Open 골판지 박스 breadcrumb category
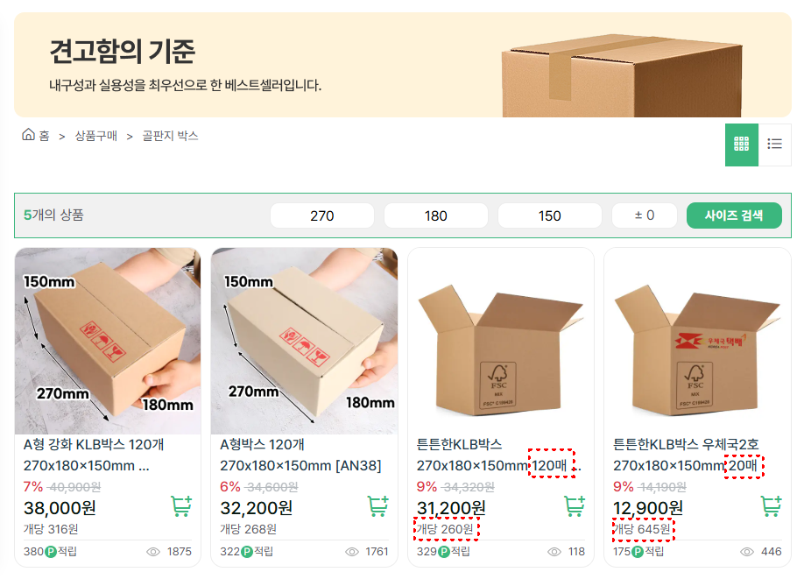Image resolution: width=804 pixels, height=579 pixels. [x=170, y=136]
